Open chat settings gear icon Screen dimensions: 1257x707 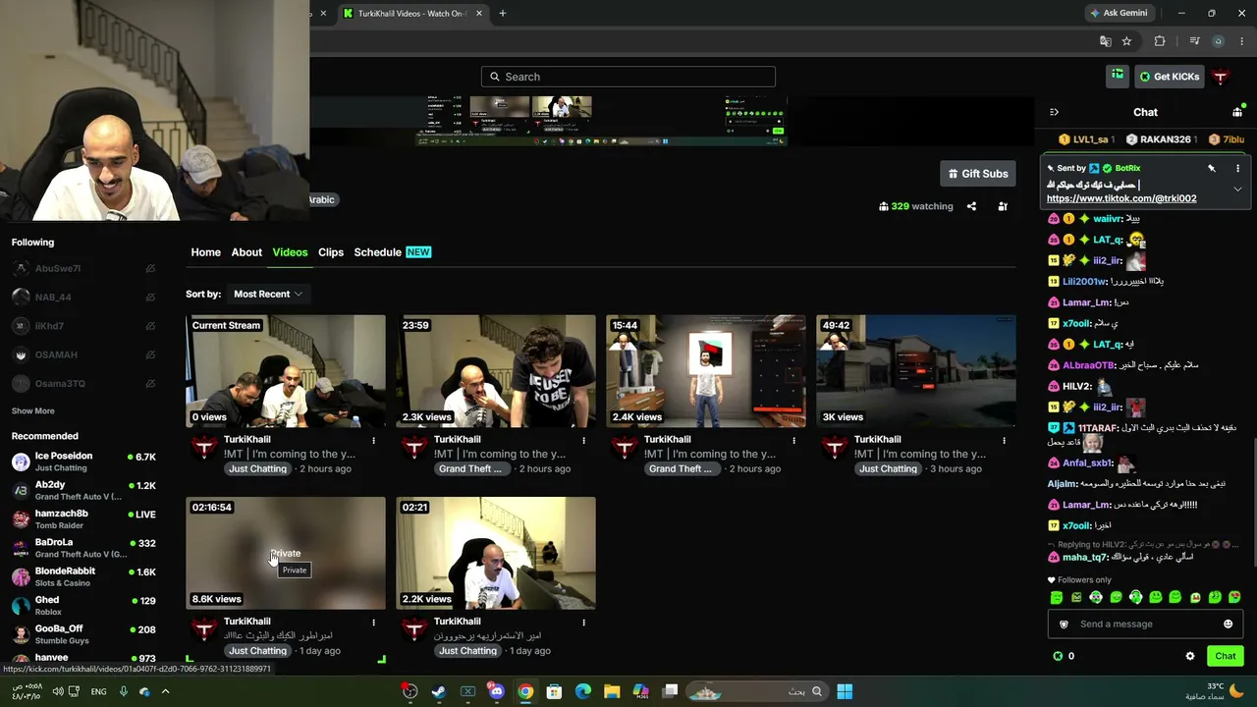point(1190,656)
